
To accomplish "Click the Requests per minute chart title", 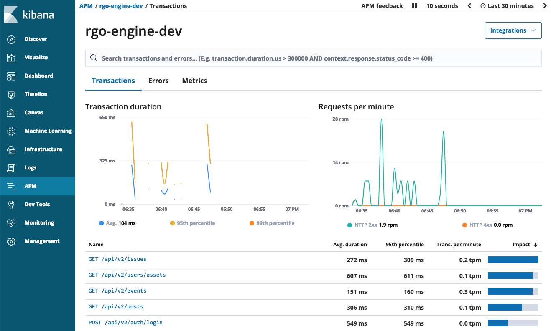I will 356,106.
